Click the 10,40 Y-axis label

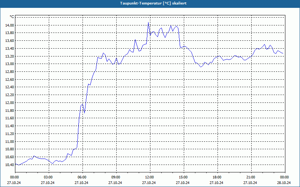pyautogui.click(x=9, y=165)
